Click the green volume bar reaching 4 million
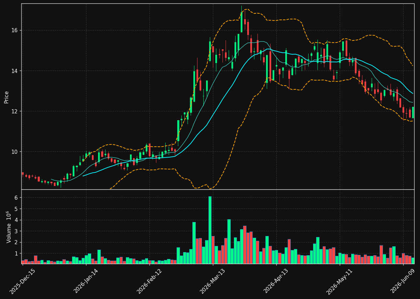This screenshot has width=420, height=299. pyautogui.click(x=229, y=241)
